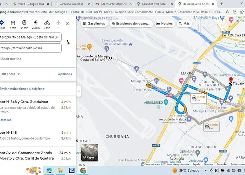
Task: Choose the 6 min por N-348 route
Action: [38, 136]
